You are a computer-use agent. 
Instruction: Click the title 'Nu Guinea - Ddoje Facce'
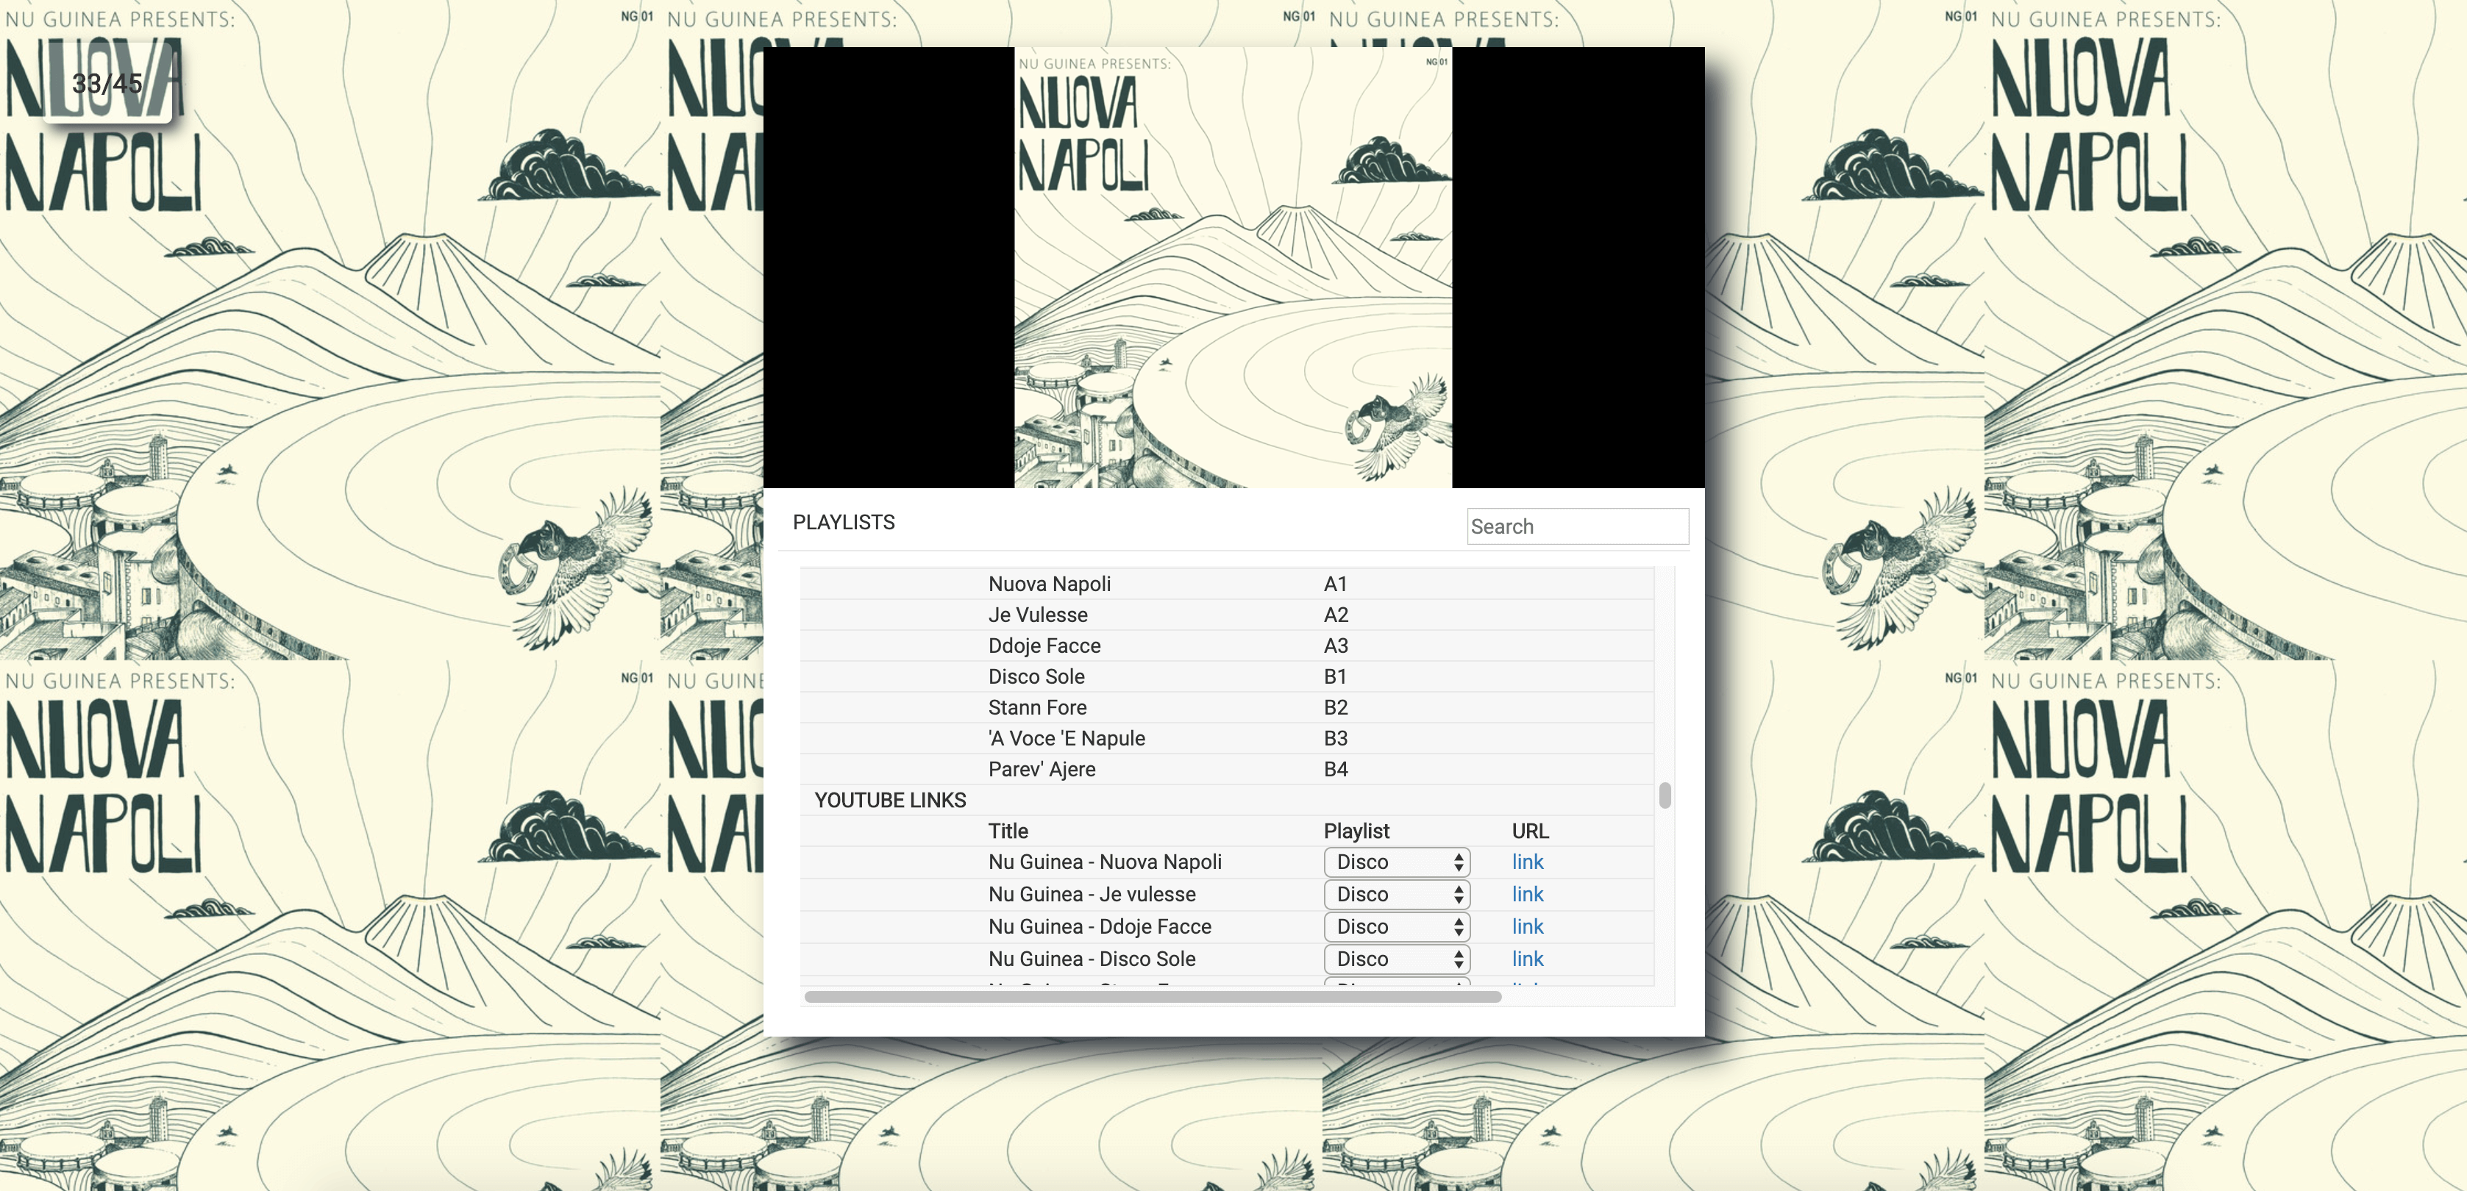tap(1100, 927)
